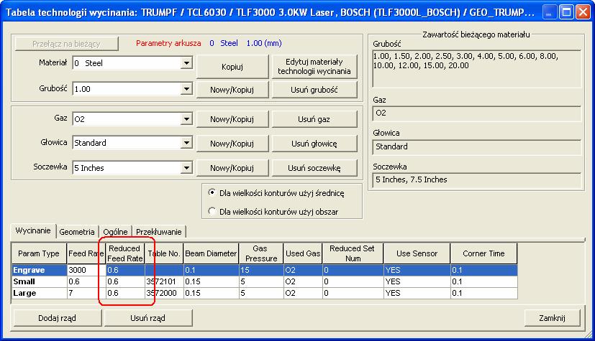Minimize the dialog window
595x341 pixels.
coord(549,12)
